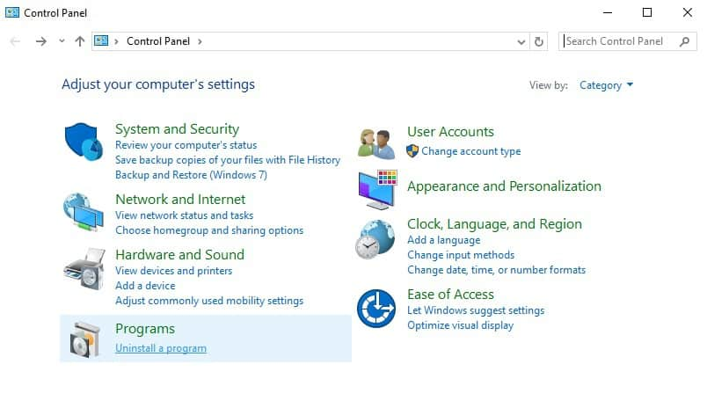Open Choose homegroup and sharing options
The height and width of the screenshot is (408, 707).
(x=209, y=230)
